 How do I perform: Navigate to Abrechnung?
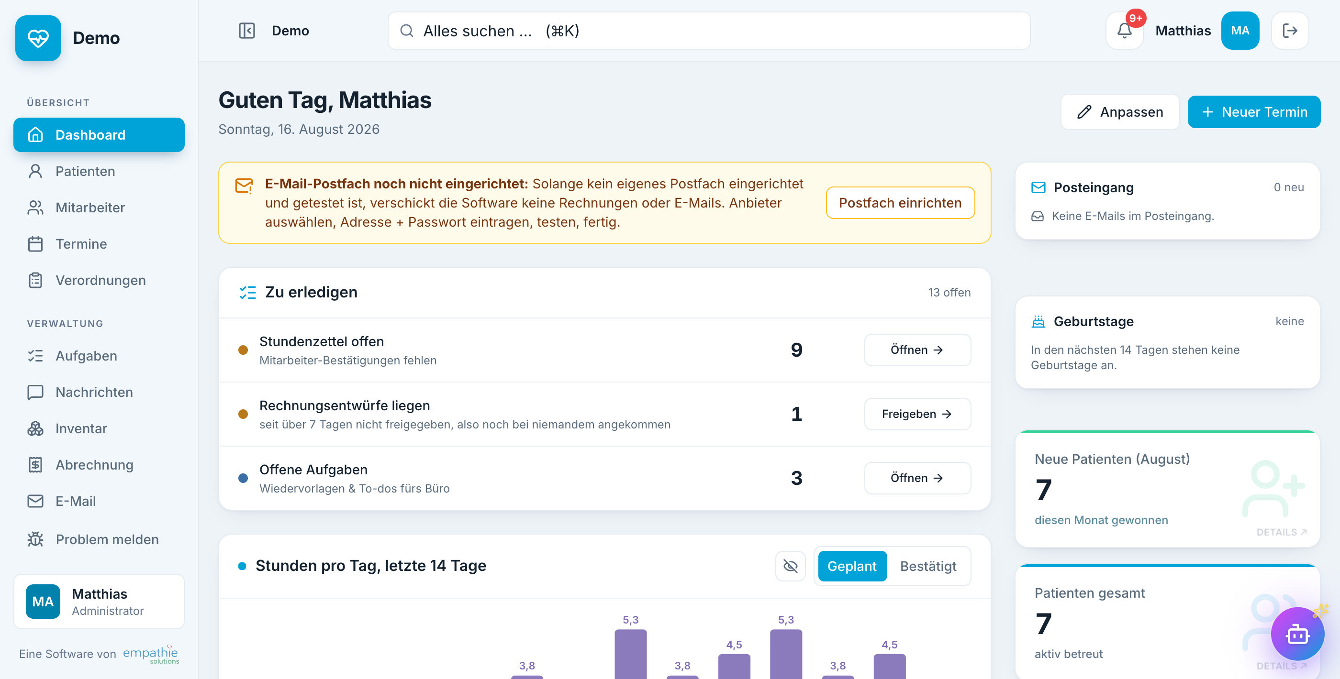click(99, 465)
